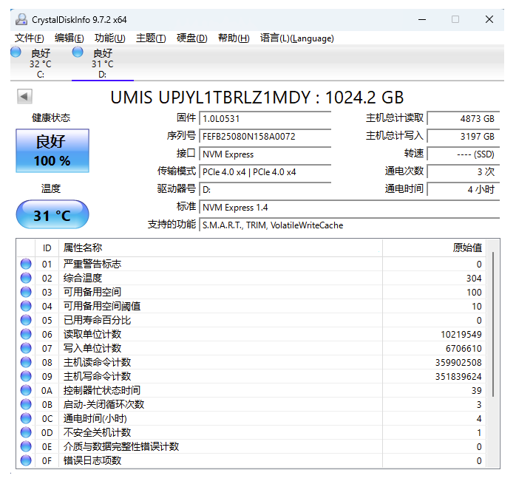Select the 不安全关机计数 attribute name

pos(97,432)
